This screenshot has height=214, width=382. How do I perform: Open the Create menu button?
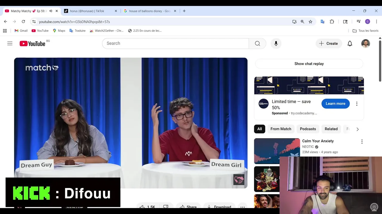point(328,43)
